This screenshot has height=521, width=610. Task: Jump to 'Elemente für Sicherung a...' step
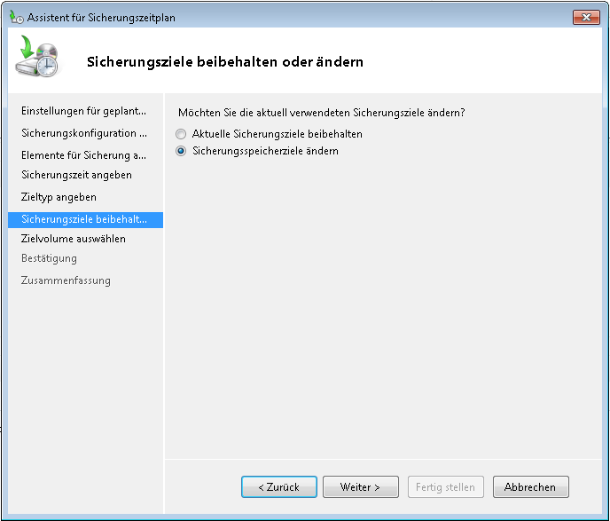tap(83, 154)
